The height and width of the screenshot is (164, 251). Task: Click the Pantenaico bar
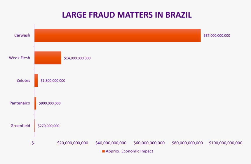tap(35, 103)
